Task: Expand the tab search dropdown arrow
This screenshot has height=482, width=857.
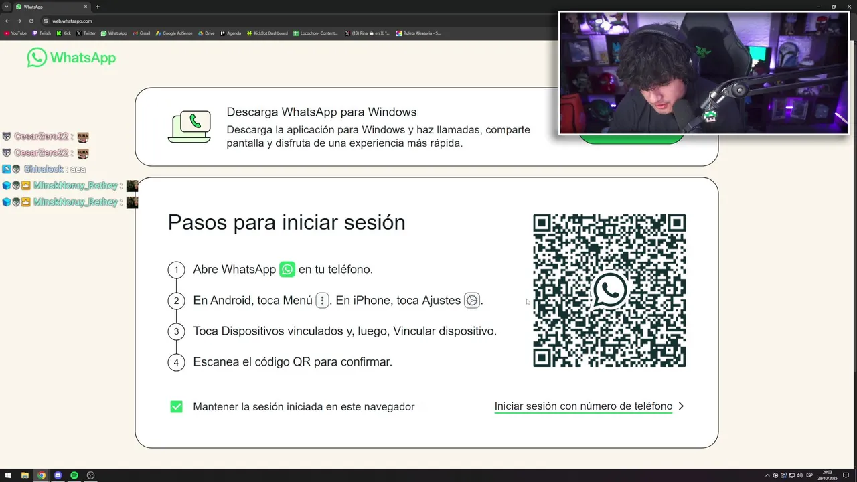Action: [7, 7]
